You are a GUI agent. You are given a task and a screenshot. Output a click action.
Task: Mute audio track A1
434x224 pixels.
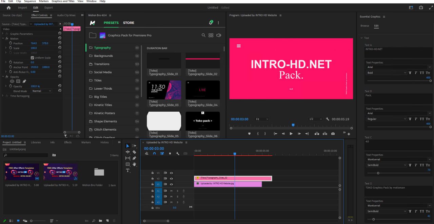pyautogui.click(x=171, y=191)
